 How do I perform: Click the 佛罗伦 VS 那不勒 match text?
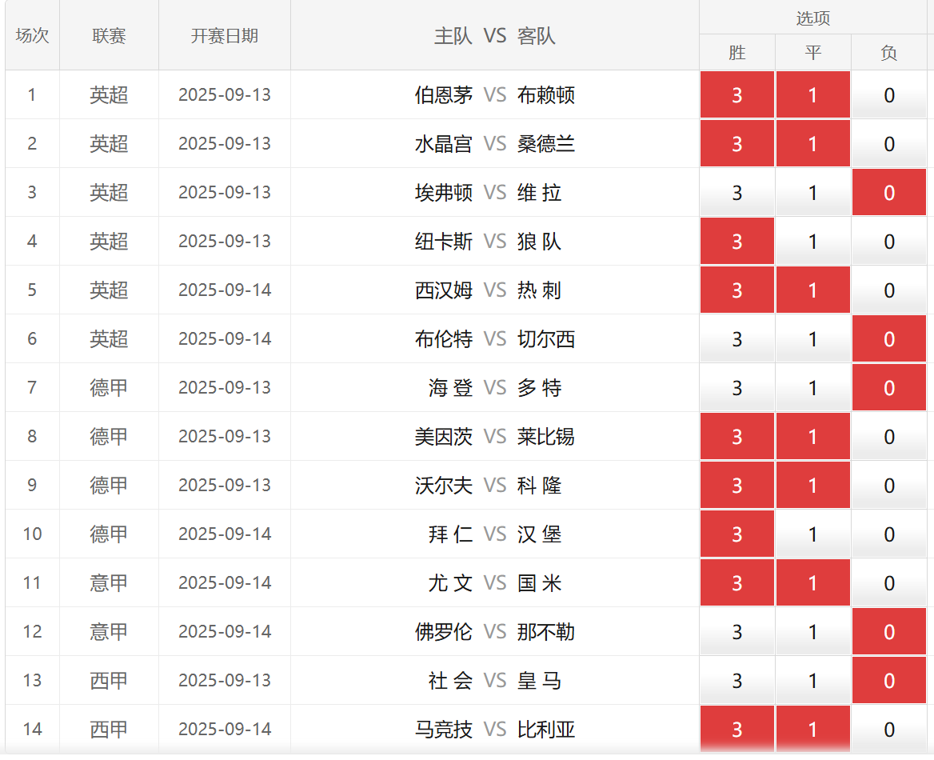tap(494, 632)
